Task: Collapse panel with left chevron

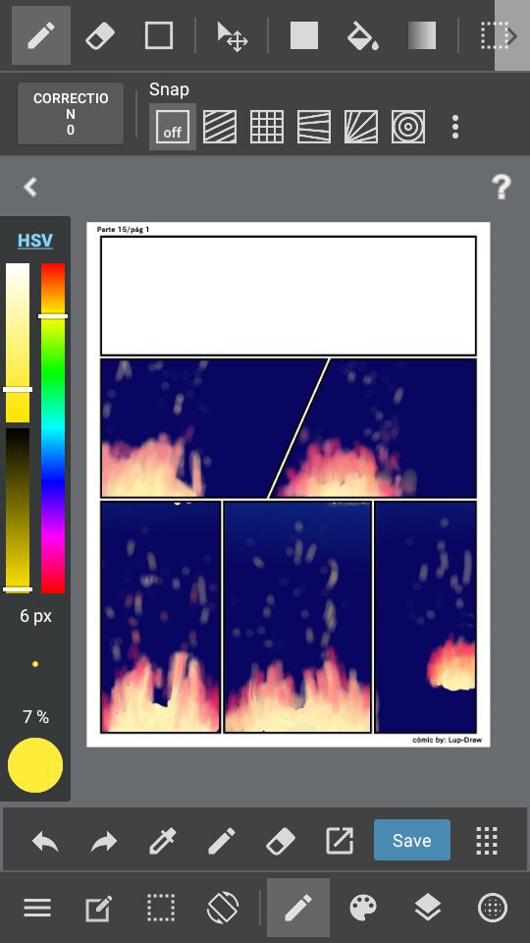Action: [30, 187]
